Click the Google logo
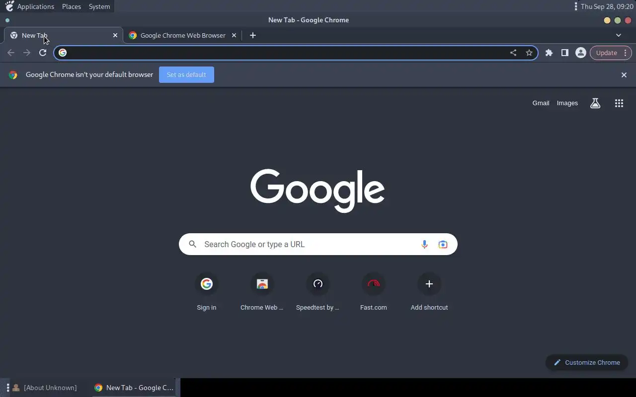636x397 pixels. tap(318, 191)
